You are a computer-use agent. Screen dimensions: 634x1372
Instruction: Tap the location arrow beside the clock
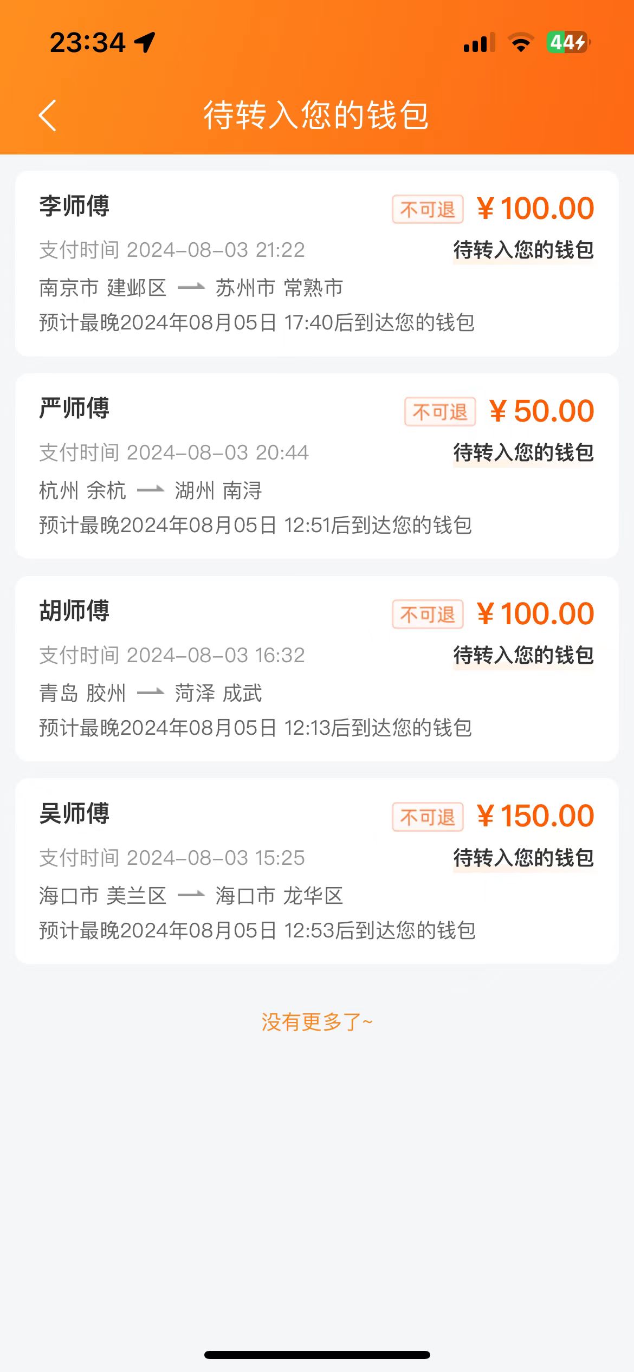click(145, 42)
